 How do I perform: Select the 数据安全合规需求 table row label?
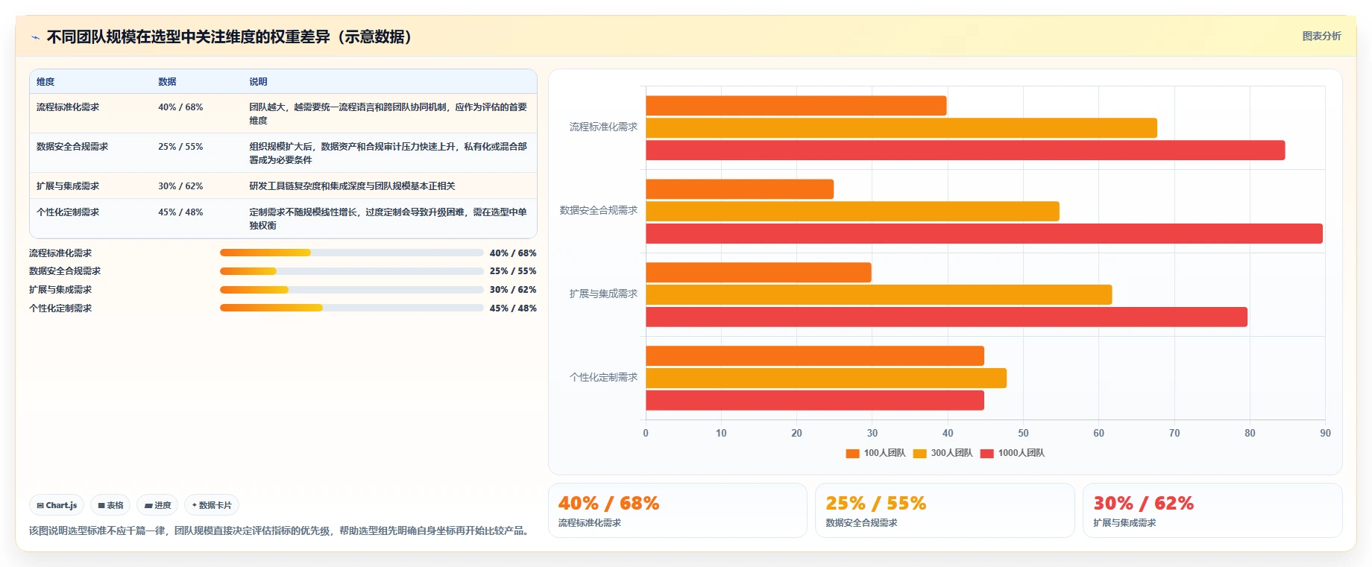tap(72, 147)
